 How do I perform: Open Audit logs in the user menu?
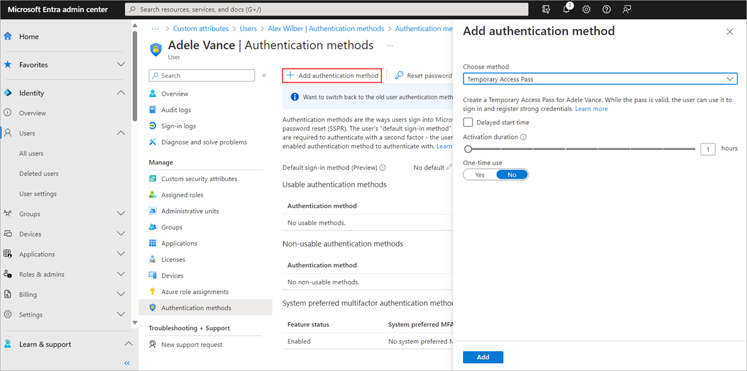[176, 110]
